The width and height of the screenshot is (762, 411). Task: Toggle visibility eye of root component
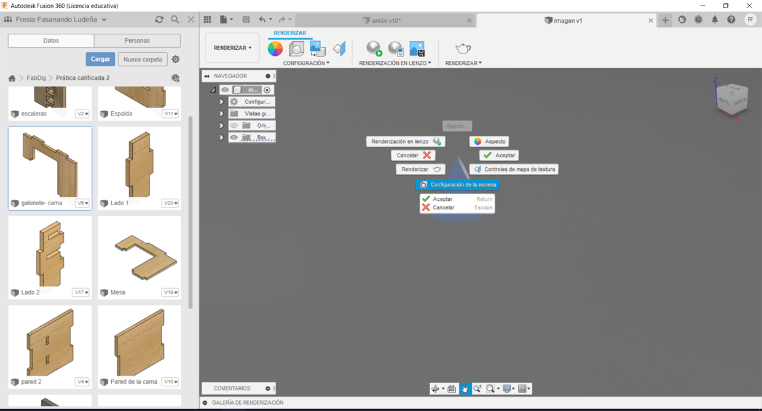tap(225, 90)
